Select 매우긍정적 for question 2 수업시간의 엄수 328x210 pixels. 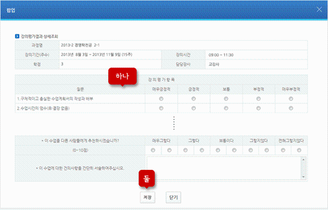point(161,108)
